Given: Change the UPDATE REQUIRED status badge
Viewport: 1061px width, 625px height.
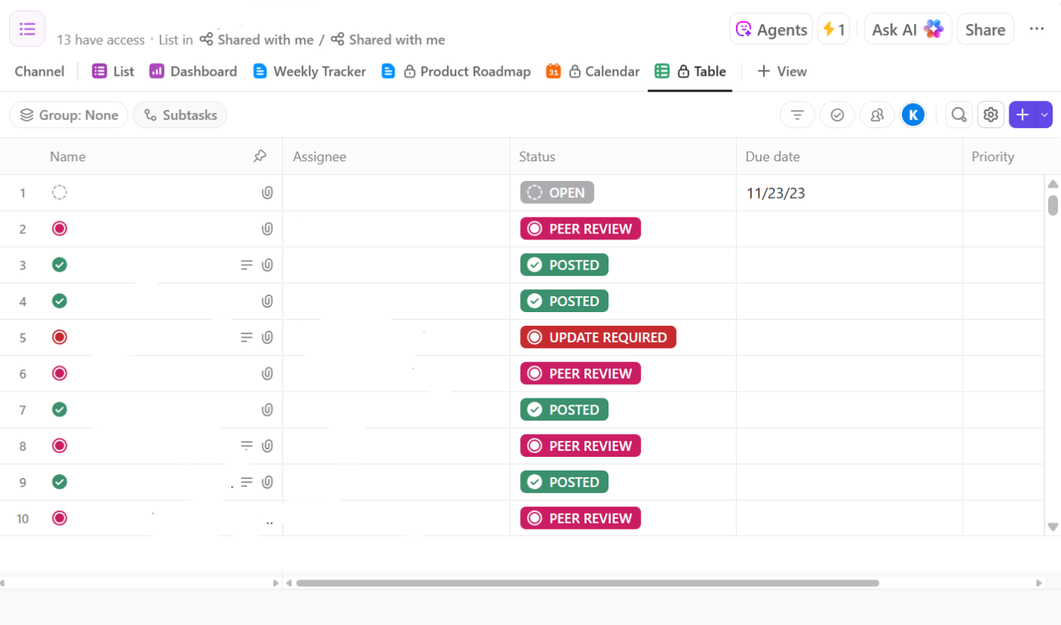Looking at the screenshot, I should pyautogui.click(x=598, y=337).
